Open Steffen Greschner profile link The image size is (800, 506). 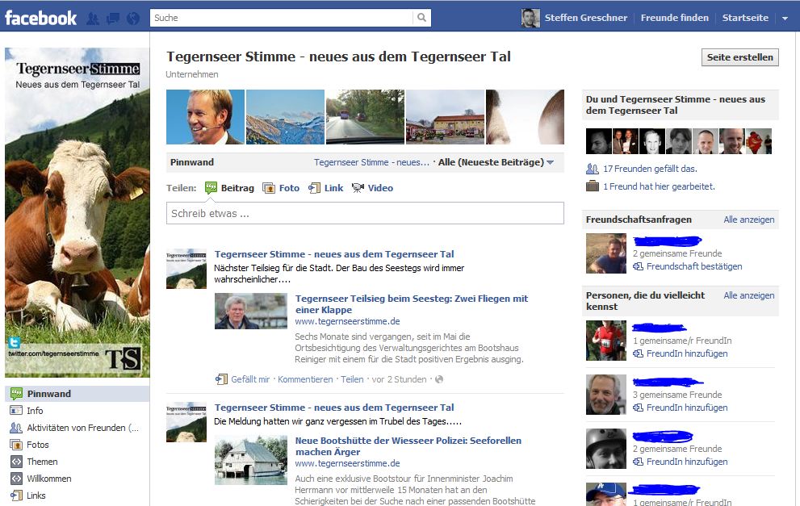point(586,18)
